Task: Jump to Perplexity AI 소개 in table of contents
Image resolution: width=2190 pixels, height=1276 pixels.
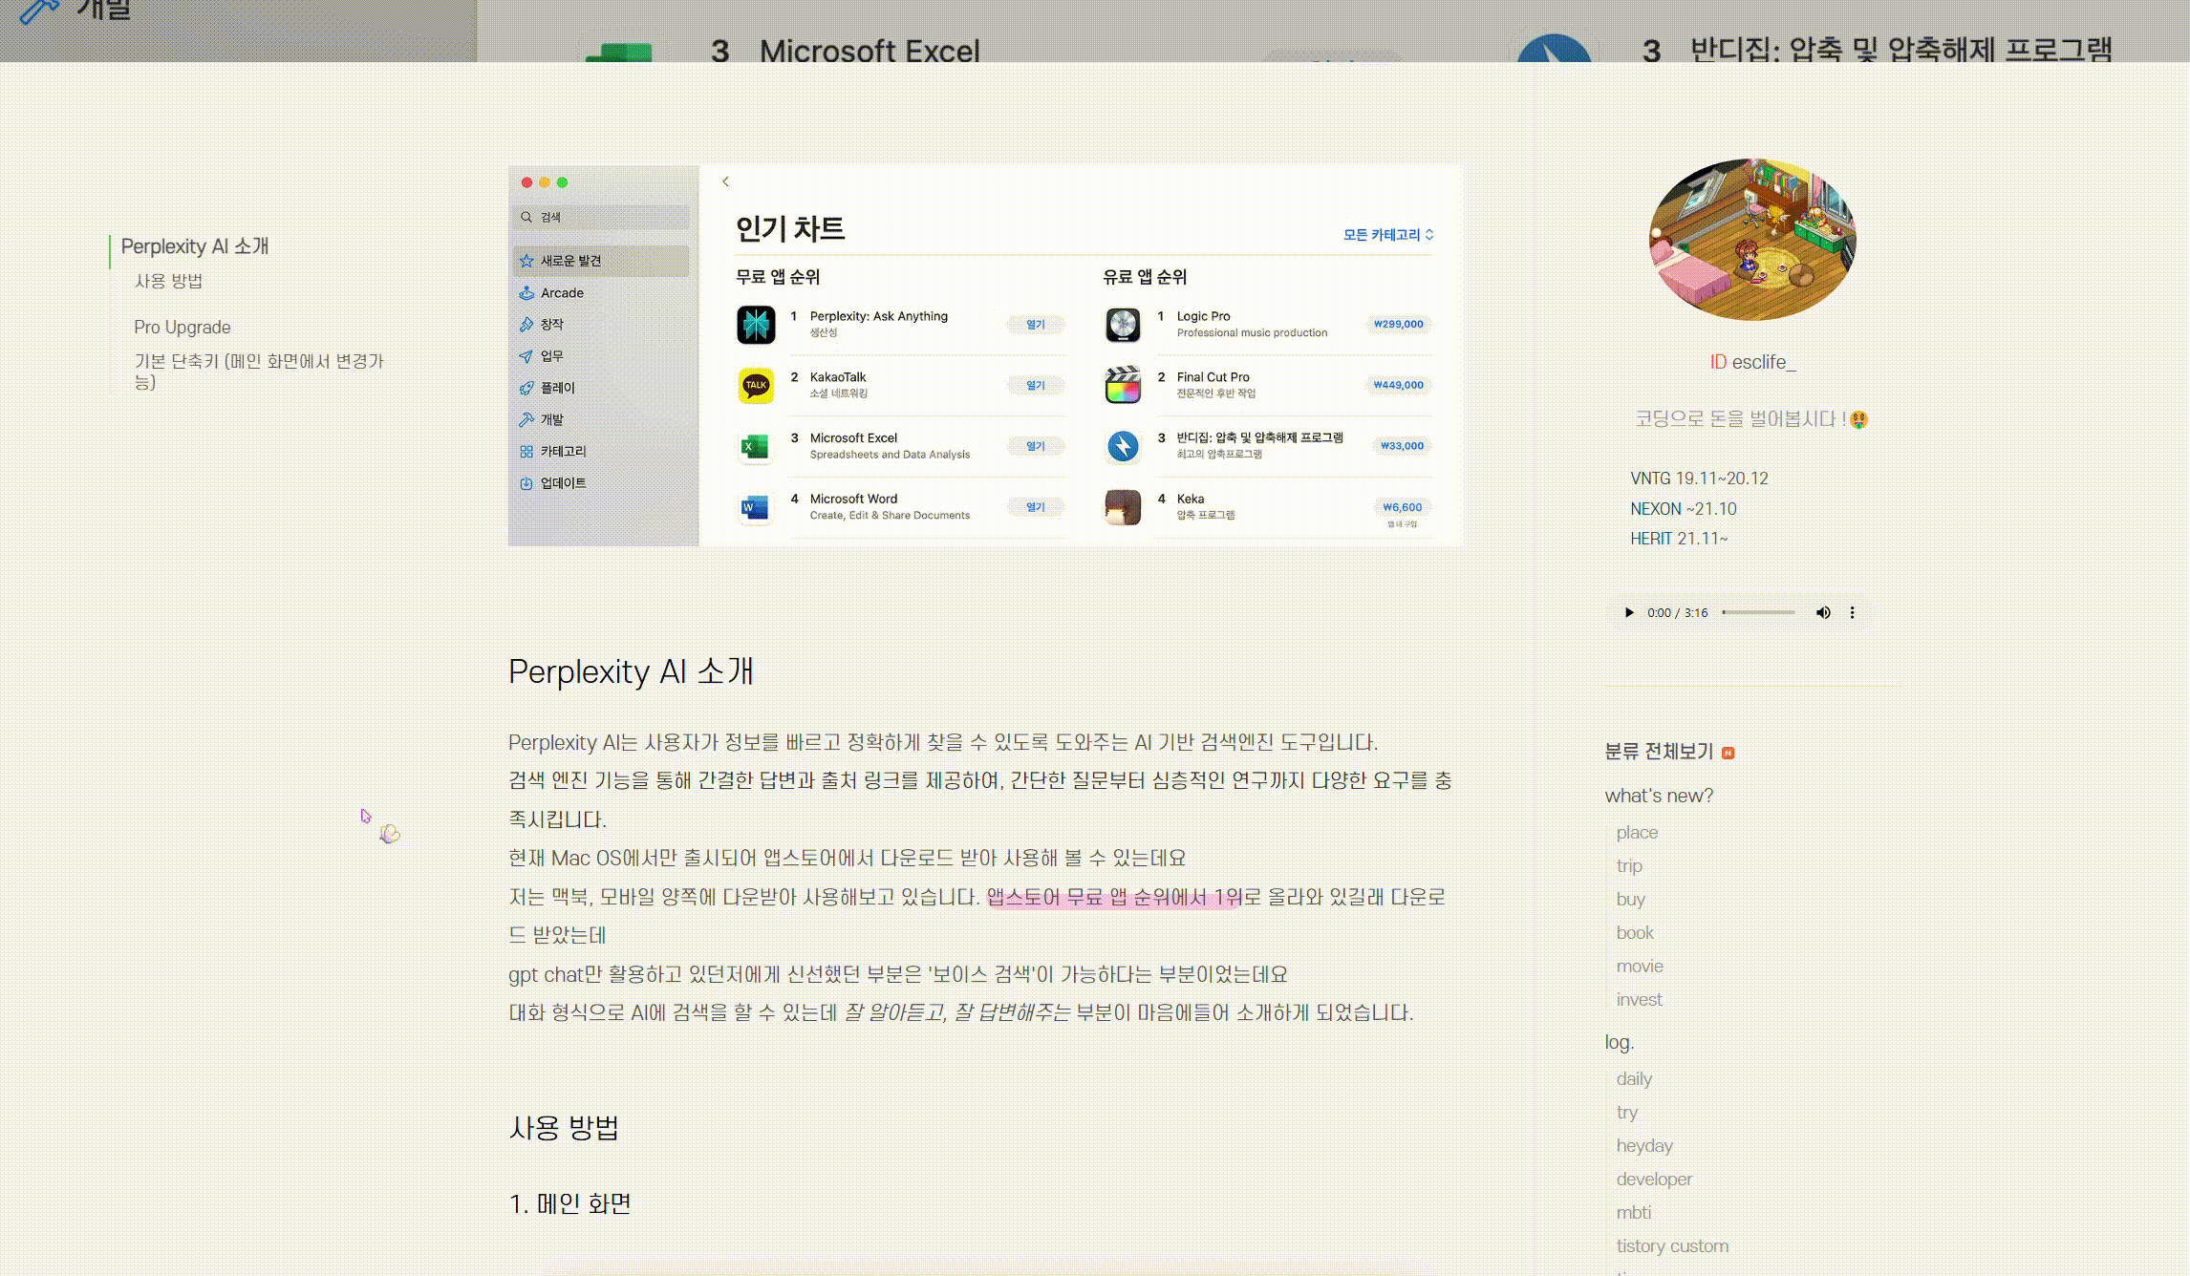Action: point(195,246)
